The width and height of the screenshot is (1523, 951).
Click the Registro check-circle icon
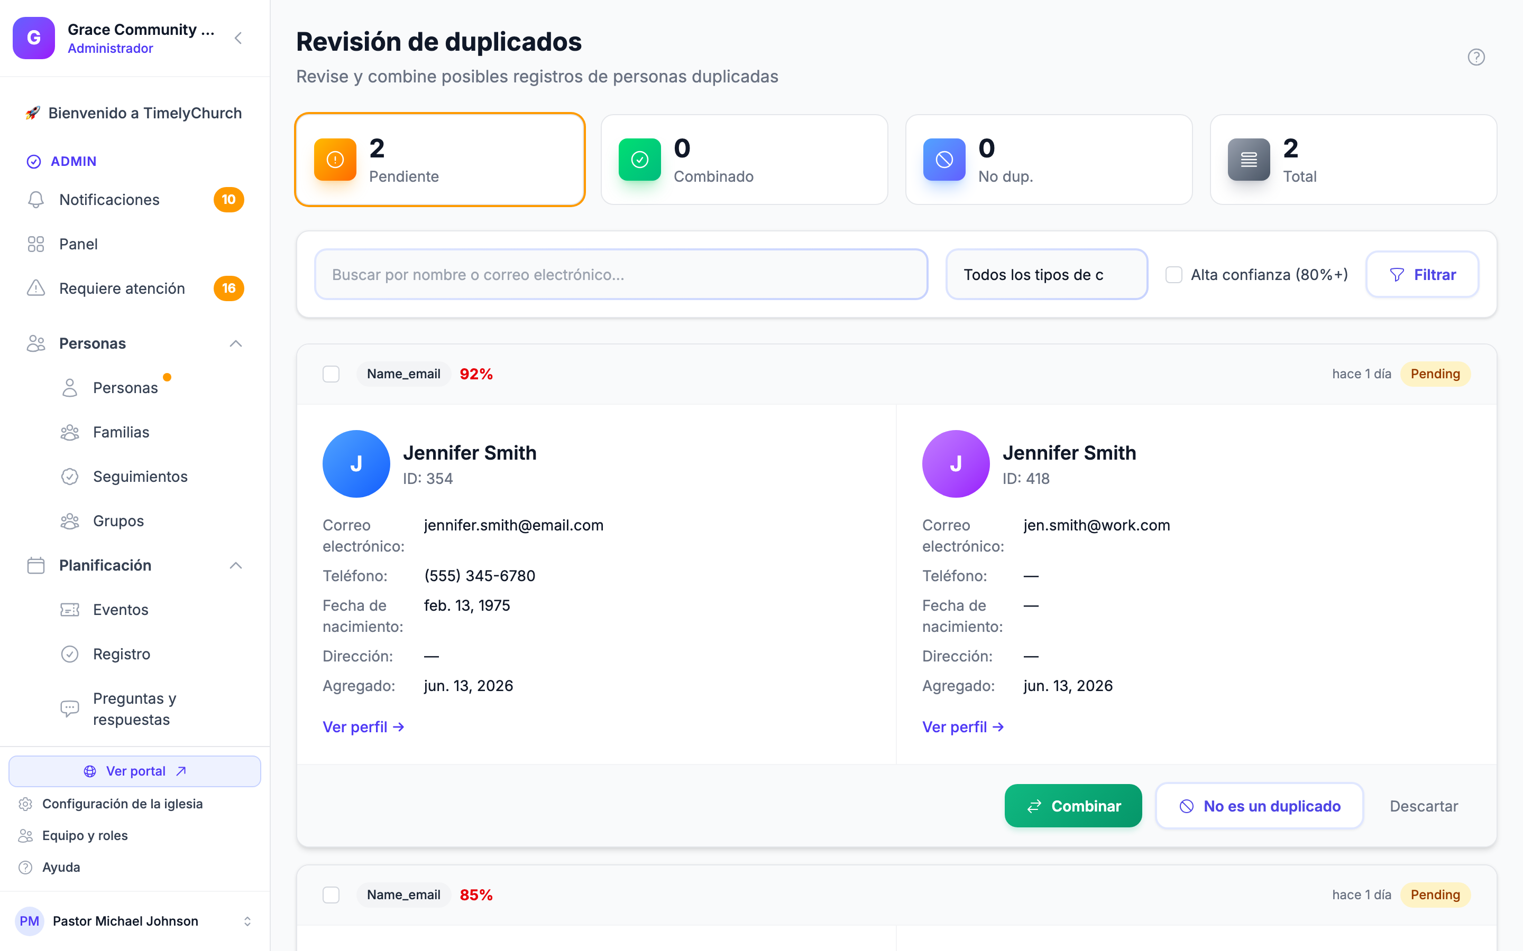[70, 654]
